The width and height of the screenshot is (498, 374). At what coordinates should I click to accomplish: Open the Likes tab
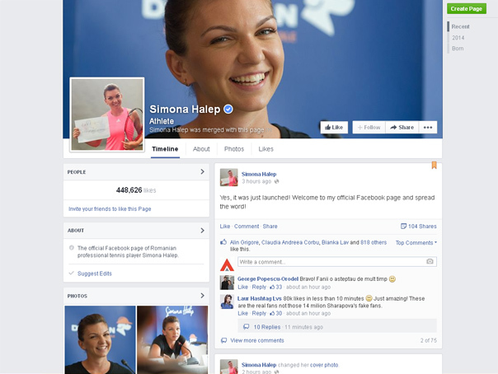265,149
